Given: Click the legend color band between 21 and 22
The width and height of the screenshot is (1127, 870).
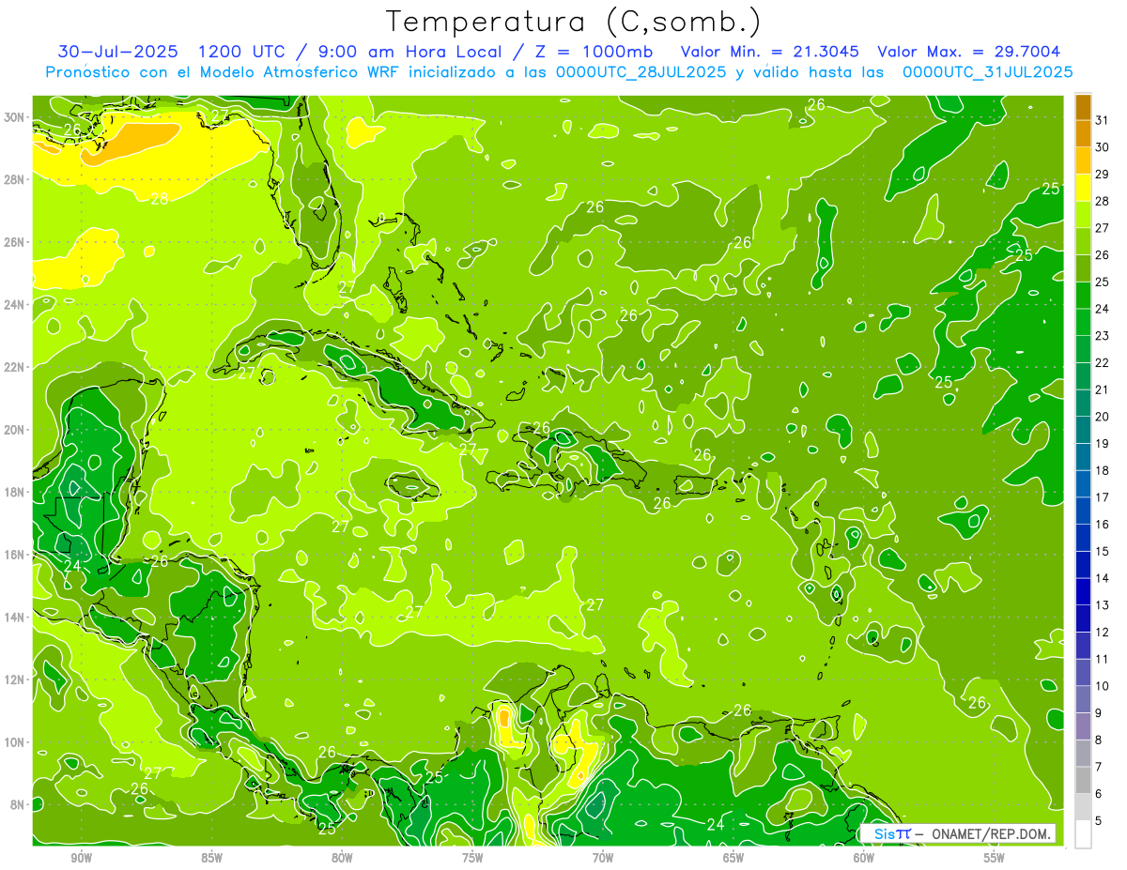Looking at the screenshot, I should pos(1083,376).
